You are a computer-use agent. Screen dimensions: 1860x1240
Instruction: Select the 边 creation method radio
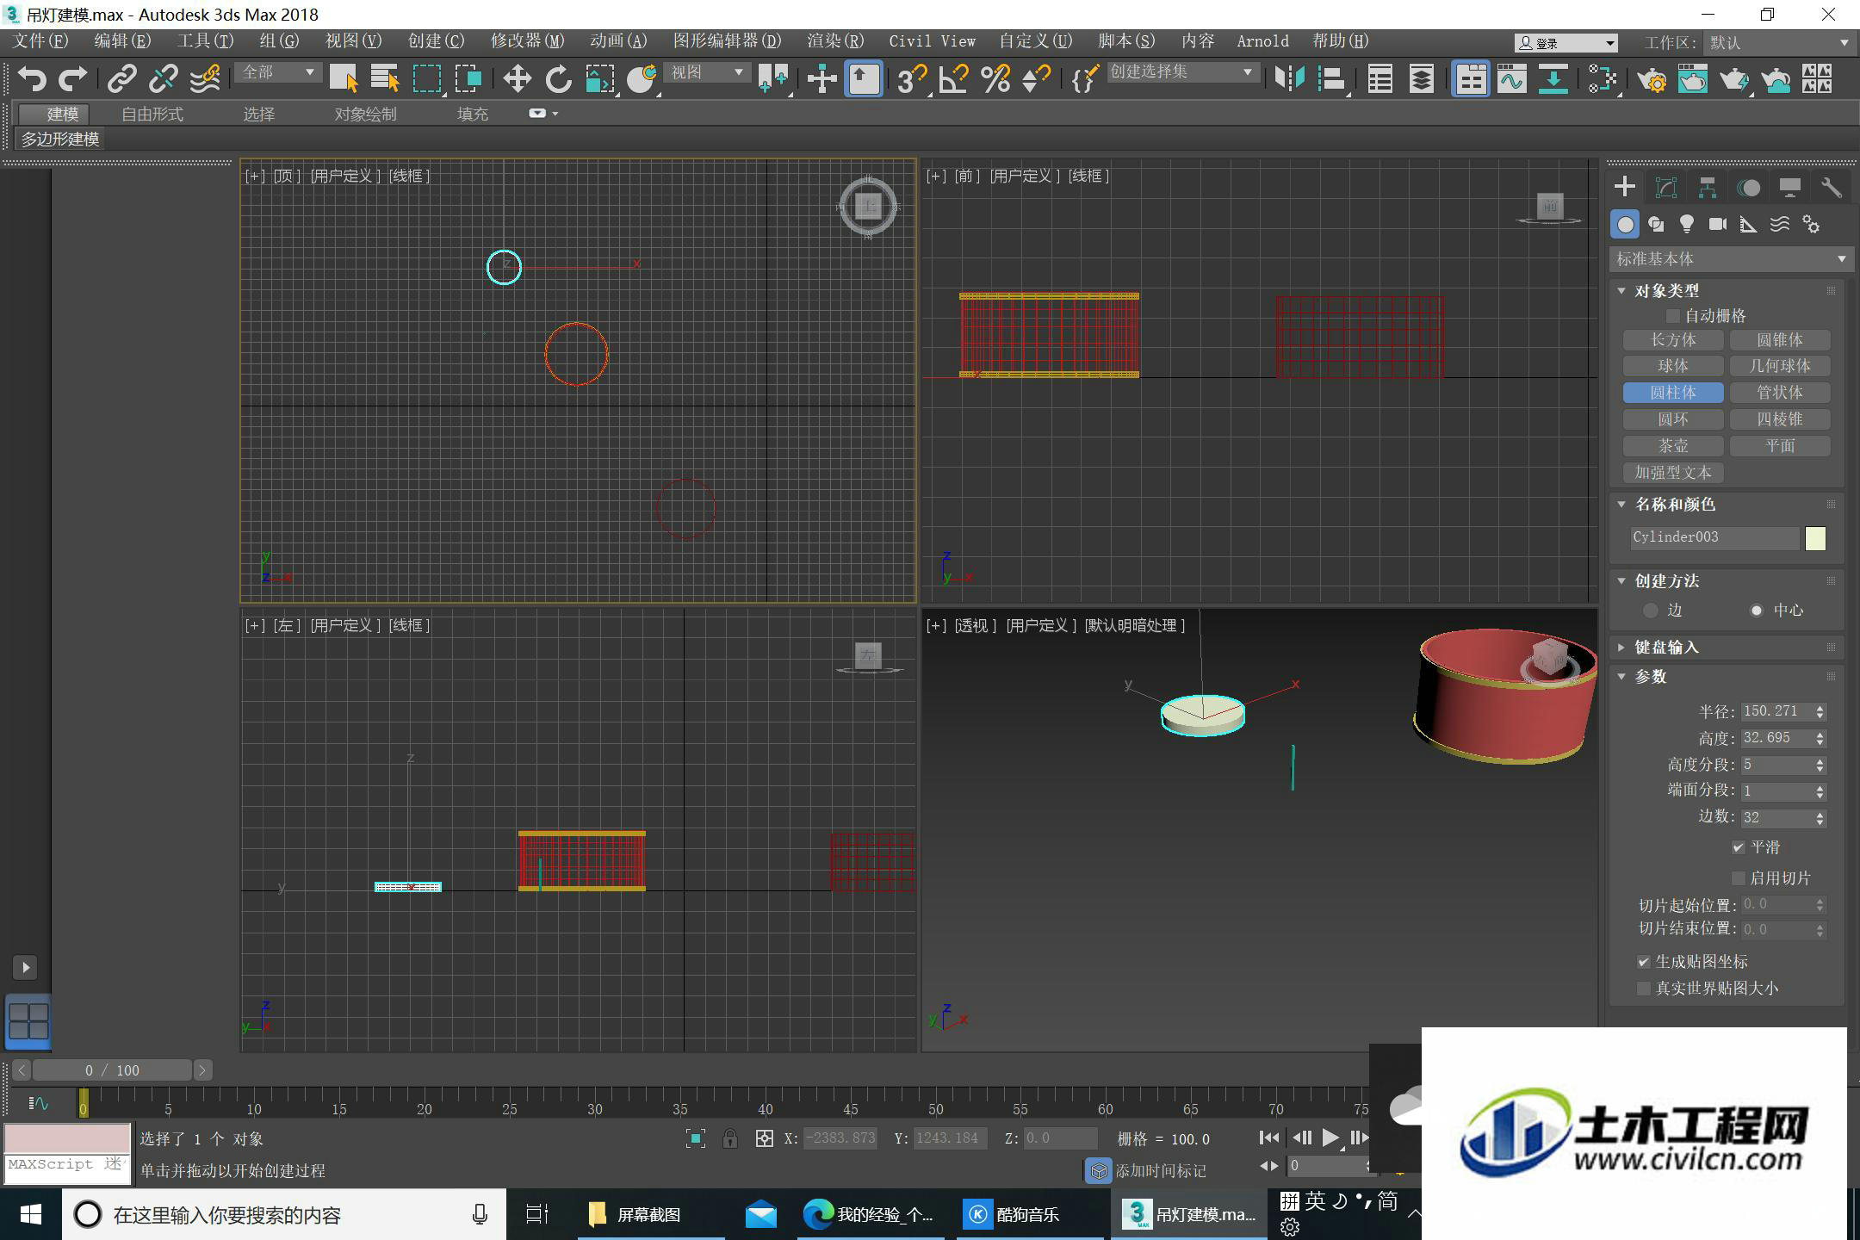[x=1650, y=611]
